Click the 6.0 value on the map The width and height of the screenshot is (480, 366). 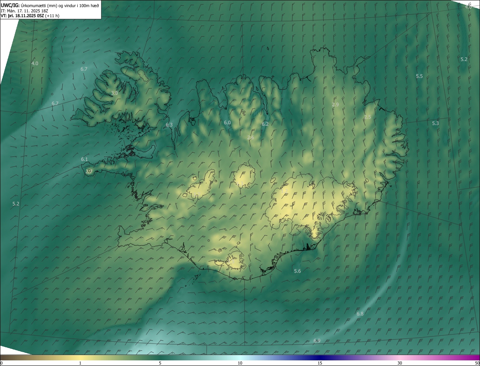[227, 123]
